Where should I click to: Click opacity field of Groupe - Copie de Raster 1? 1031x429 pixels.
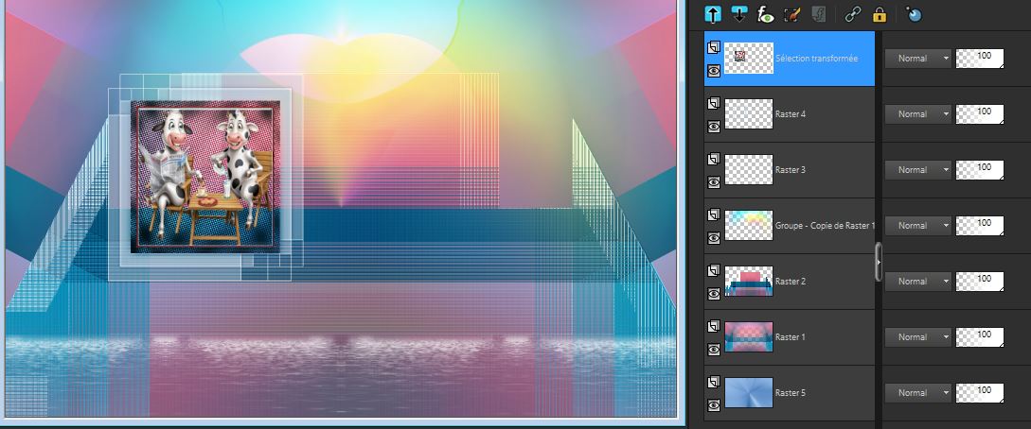pos(980,226)
